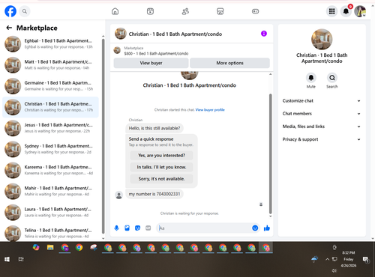Send quick reply "Sorry, it's not available."
The height and width of the screenshot is (277, 375).
(x=161, y=179)
